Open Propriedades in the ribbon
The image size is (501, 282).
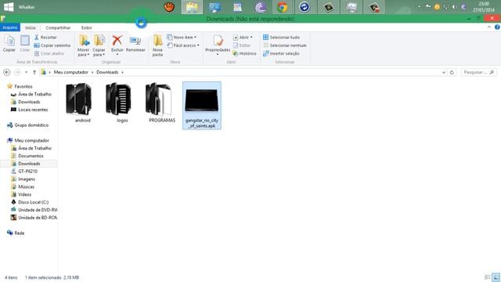[x=218, y=45]
